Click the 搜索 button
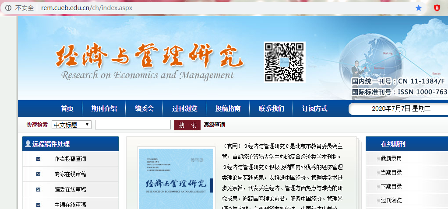Image resolution: width=448 pixels, height=209 pixels. pyautogui.click(x=187, y=125)
